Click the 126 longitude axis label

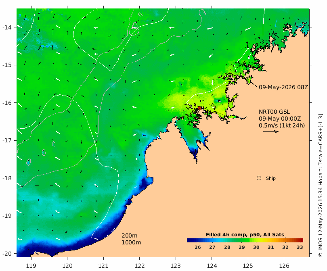(x=284, y=266)
